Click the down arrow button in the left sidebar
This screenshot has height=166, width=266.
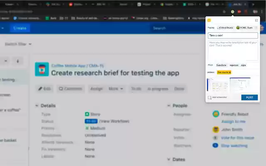tap(17, 61)
